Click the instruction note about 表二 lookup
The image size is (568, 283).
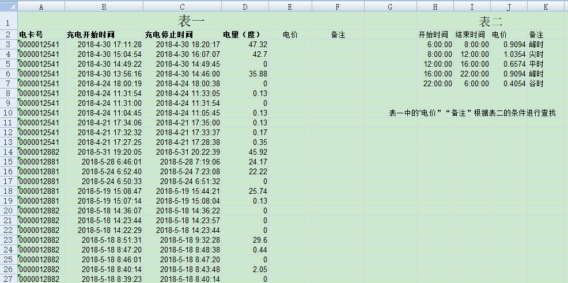472,113
